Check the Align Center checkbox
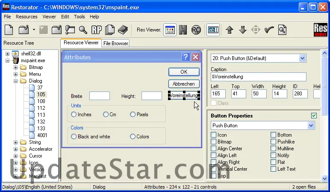Screen dimensions: 330x192 213,149
